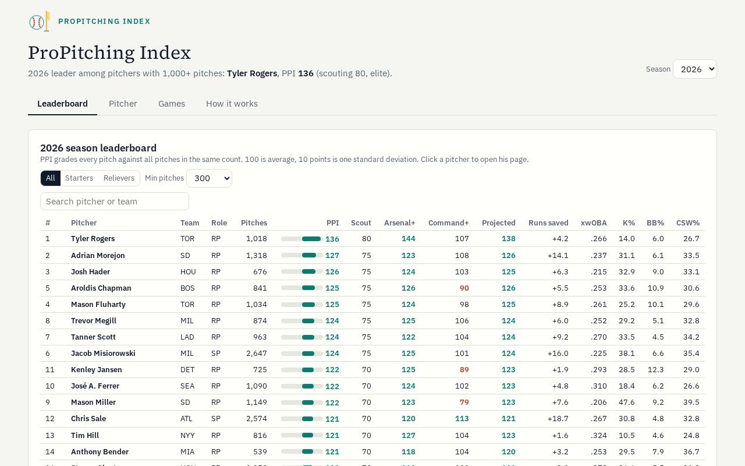Click Trevor Megill's pitch count 874
The width and height of the screenshot is (745, 466).
click(x=260, y=320)
